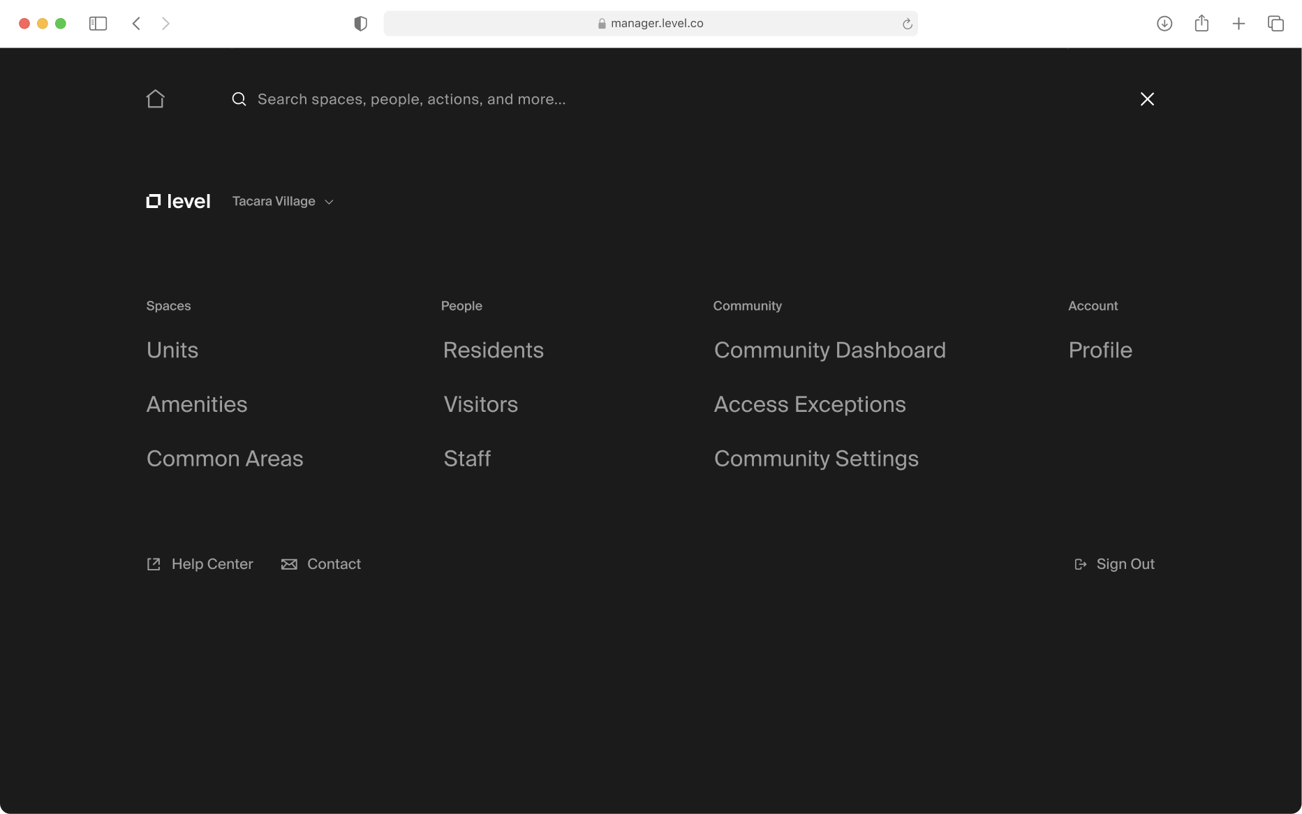Show the Safari tab overview

click(x=1275, y=24)
